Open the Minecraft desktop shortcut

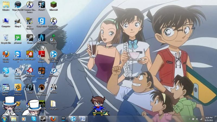(x=53, y=5)
